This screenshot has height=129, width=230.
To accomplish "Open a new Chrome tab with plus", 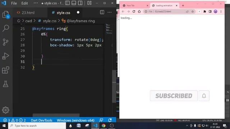I will (183, 6).
